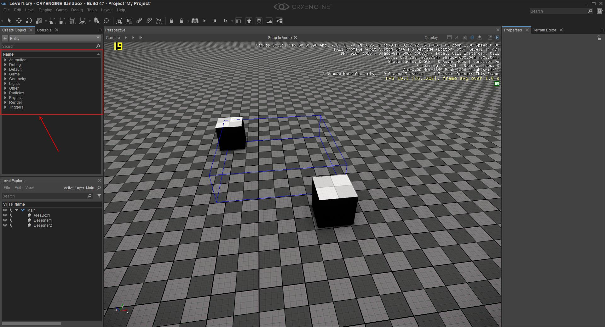Viewport: 605px width, 327px height.
Task: Toggle the viewport display info icon
Action: tap(490, 37)
